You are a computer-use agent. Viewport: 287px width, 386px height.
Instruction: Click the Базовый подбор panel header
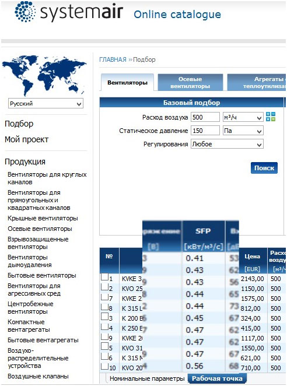192,103
